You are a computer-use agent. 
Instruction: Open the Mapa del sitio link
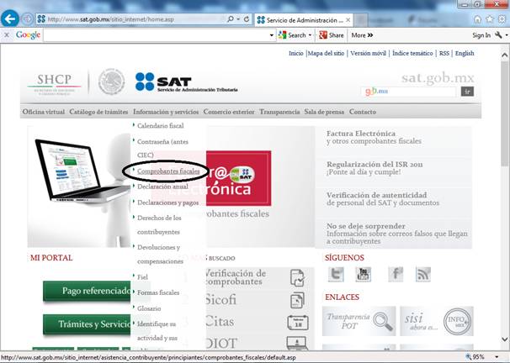pos(327,53)
